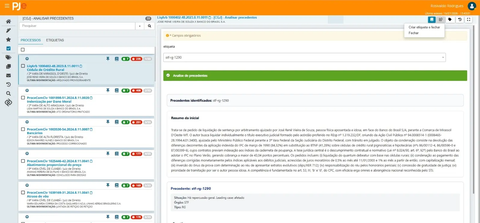
Task: Click the 'Resumo da inicial' heading
Action: (x=185, y=118)
